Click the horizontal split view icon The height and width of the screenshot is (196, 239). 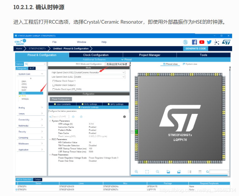200,172
